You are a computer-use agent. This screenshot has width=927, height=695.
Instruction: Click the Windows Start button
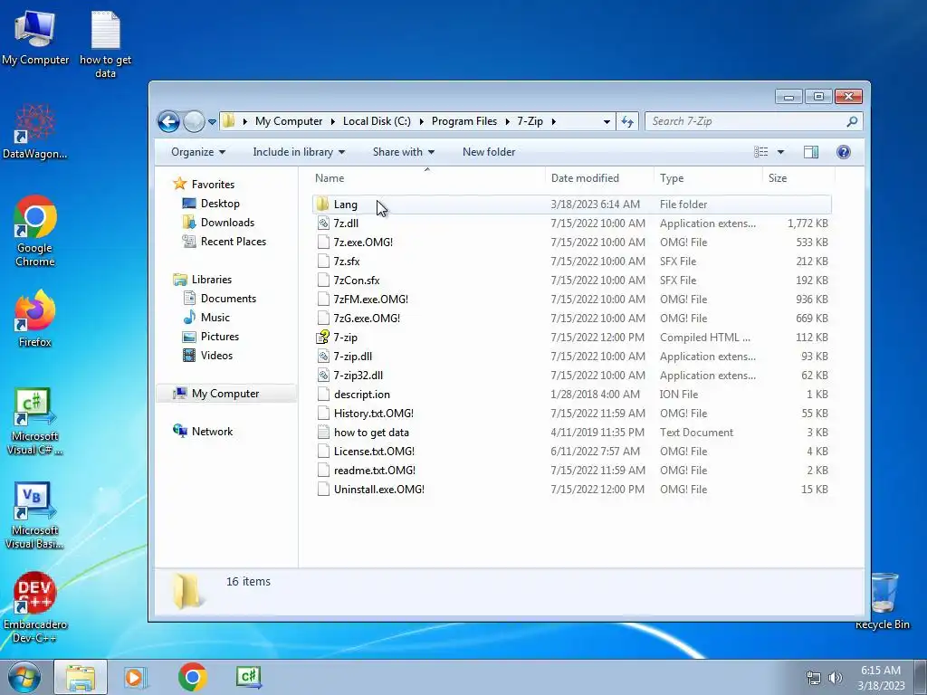24,677
